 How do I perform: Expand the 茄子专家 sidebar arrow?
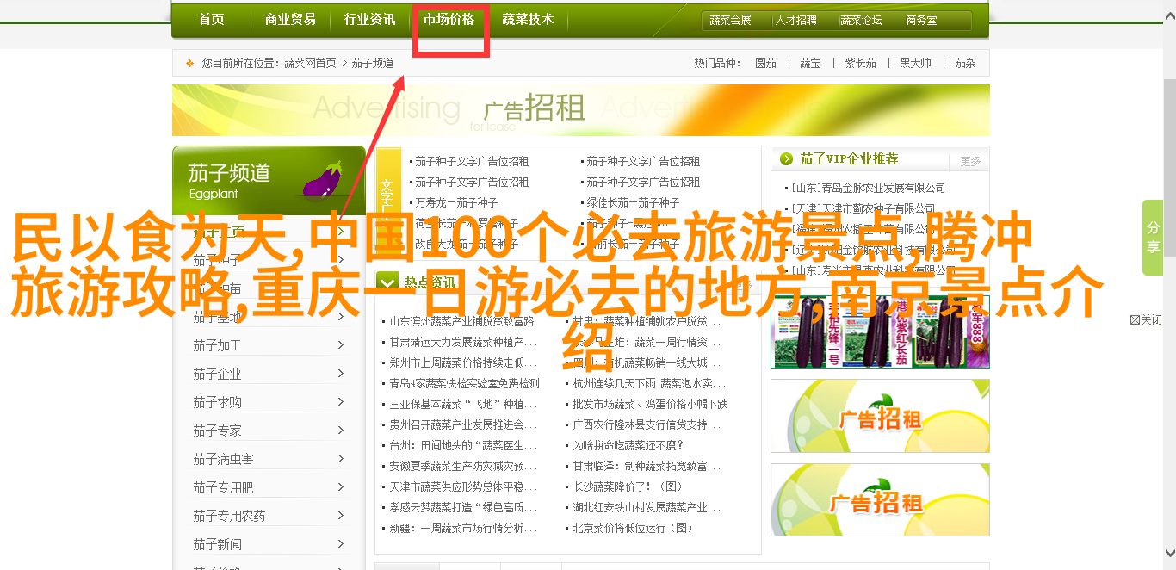coord(340,431)
